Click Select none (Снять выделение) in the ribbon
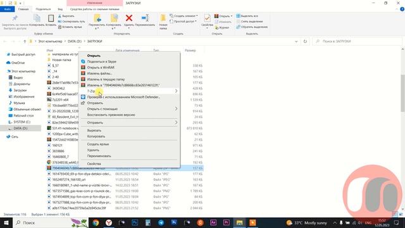 click(x=249, y=22)
